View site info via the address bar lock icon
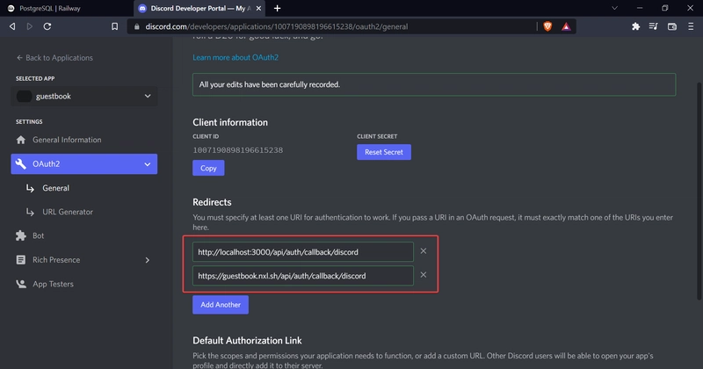Viewport: 703px width, 369px height. pyautogui.click(x=137, y=26)
